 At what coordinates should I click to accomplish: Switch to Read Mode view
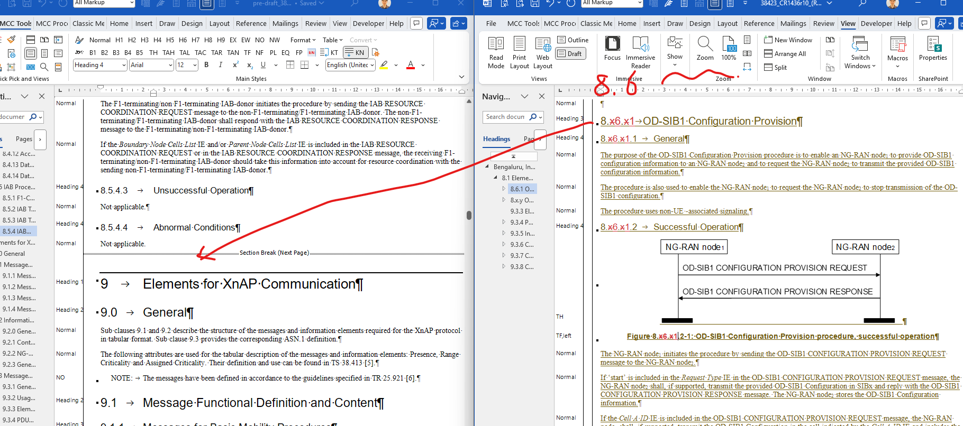[x=496, y=52]
